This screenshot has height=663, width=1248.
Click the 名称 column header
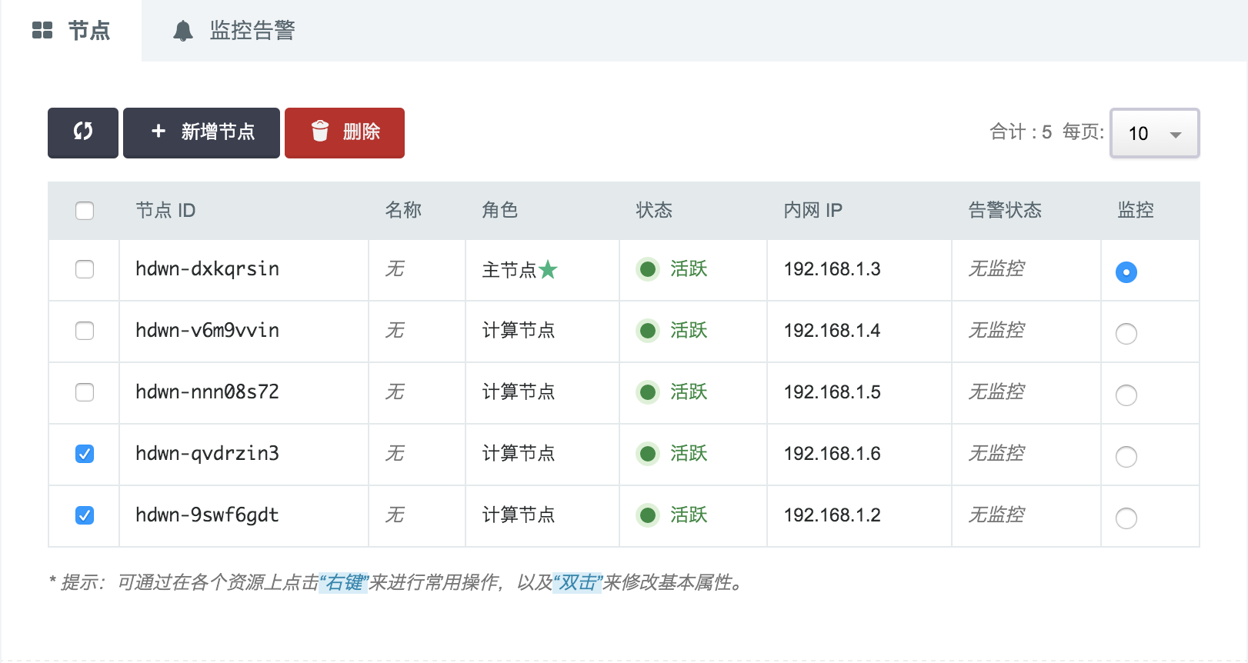tap(403, 211)
